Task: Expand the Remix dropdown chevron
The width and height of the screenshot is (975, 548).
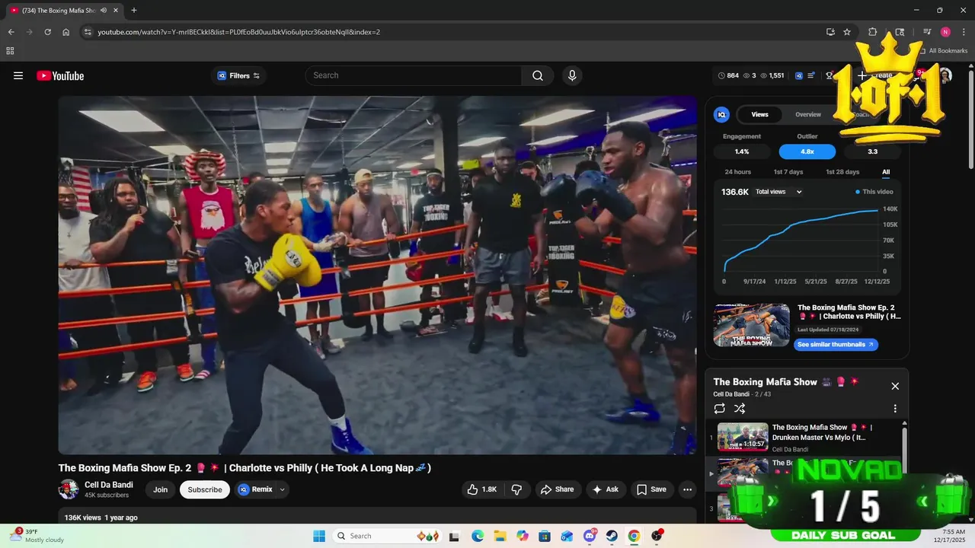Action: (282, 489)
